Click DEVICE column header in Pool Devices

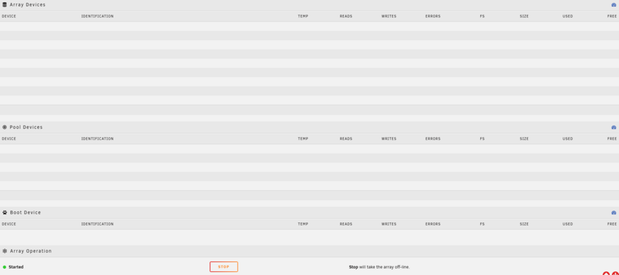(9, 139)
